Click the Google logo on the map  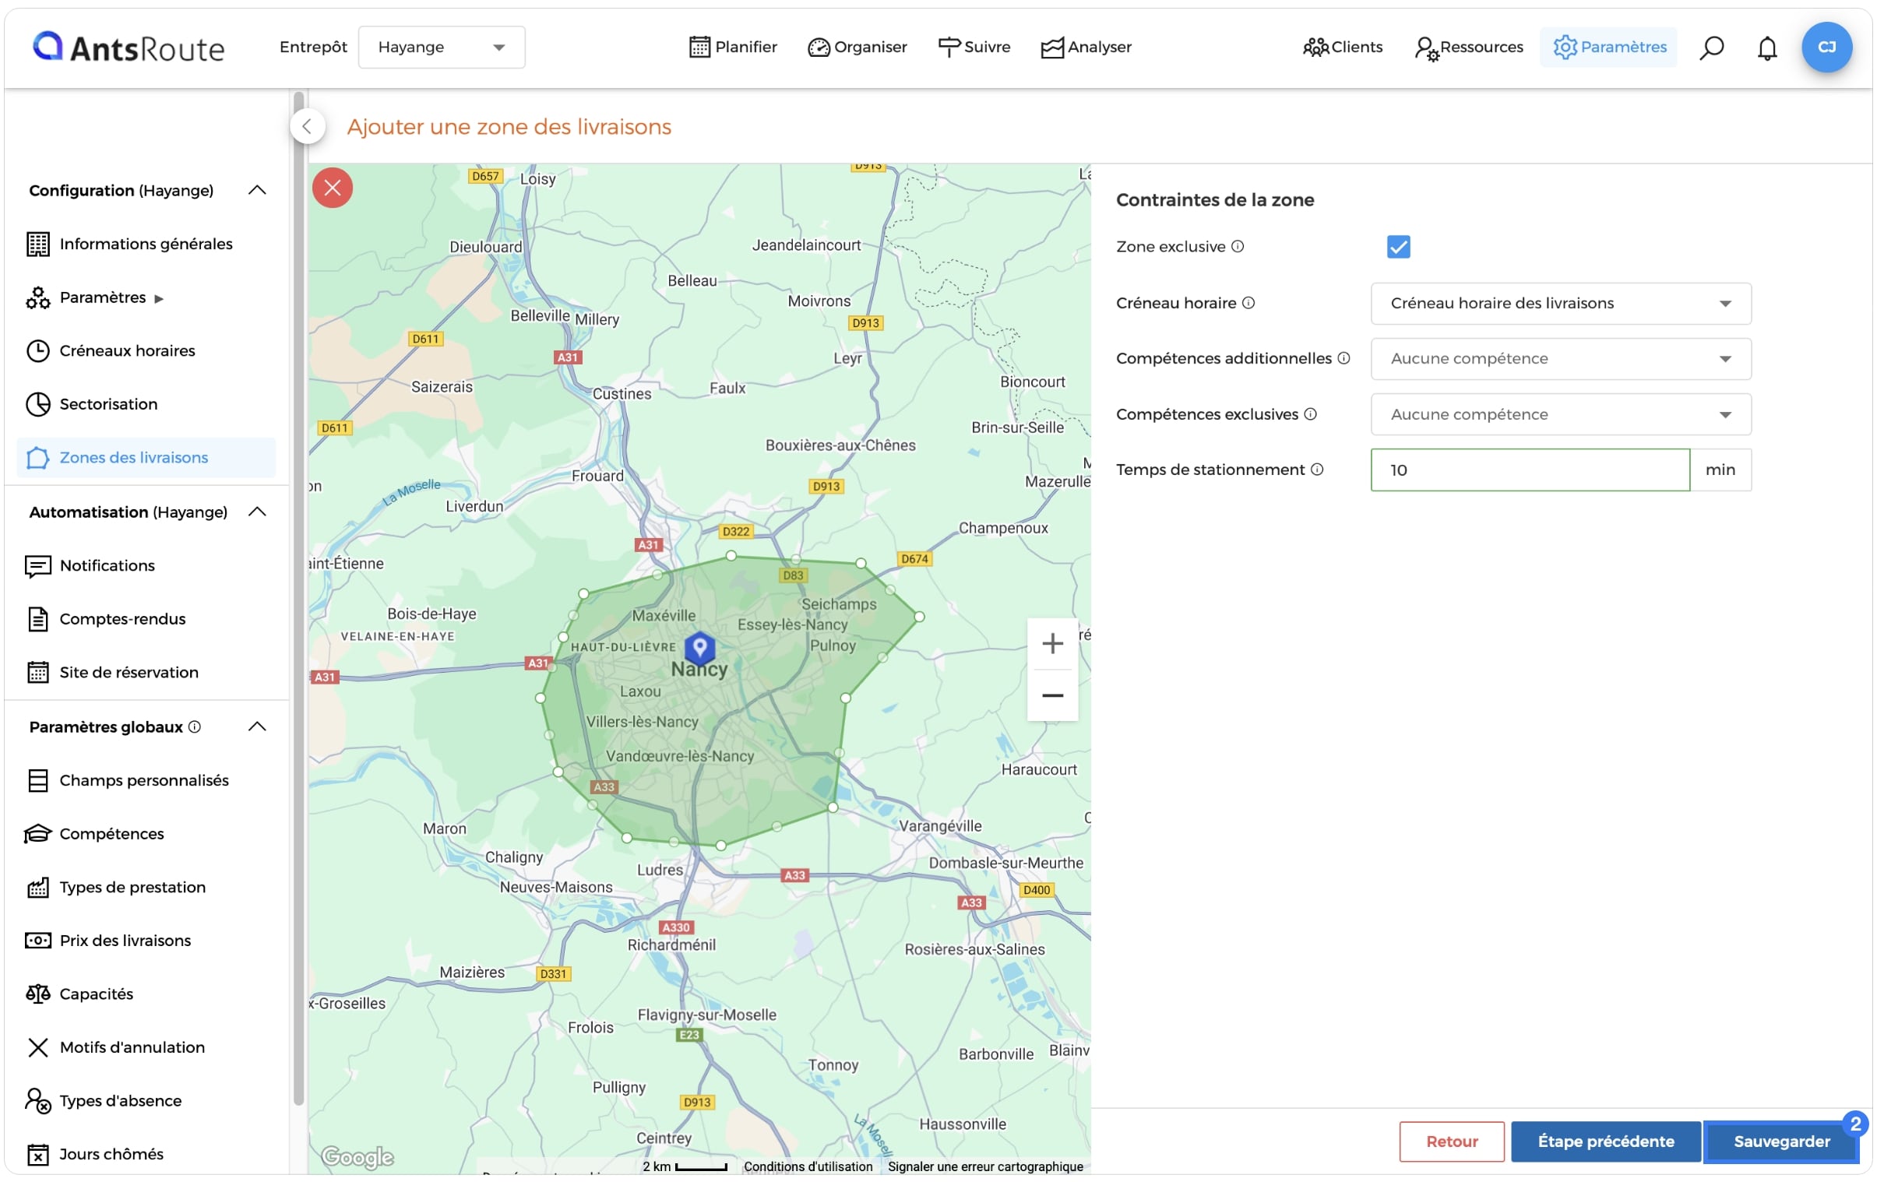point(357,1157)
